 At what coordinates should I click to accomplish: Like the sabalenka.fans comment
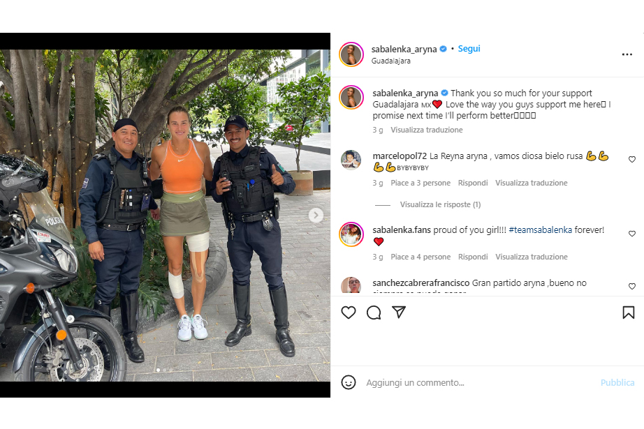632,234
